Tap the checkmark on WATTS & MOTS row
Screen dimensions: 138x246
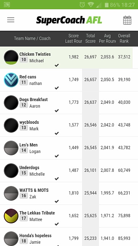(57, 201)
